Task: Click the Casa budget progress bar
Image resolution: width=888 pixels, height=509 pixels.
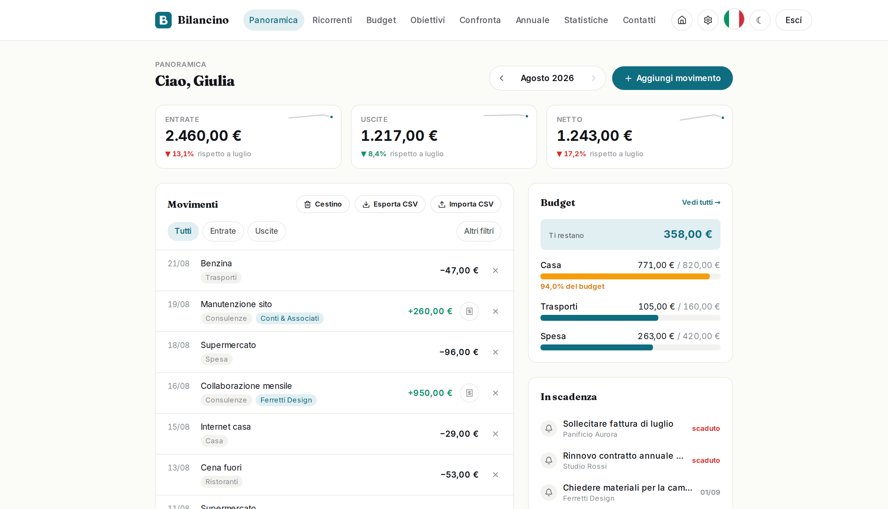Action: click(630, 276)
